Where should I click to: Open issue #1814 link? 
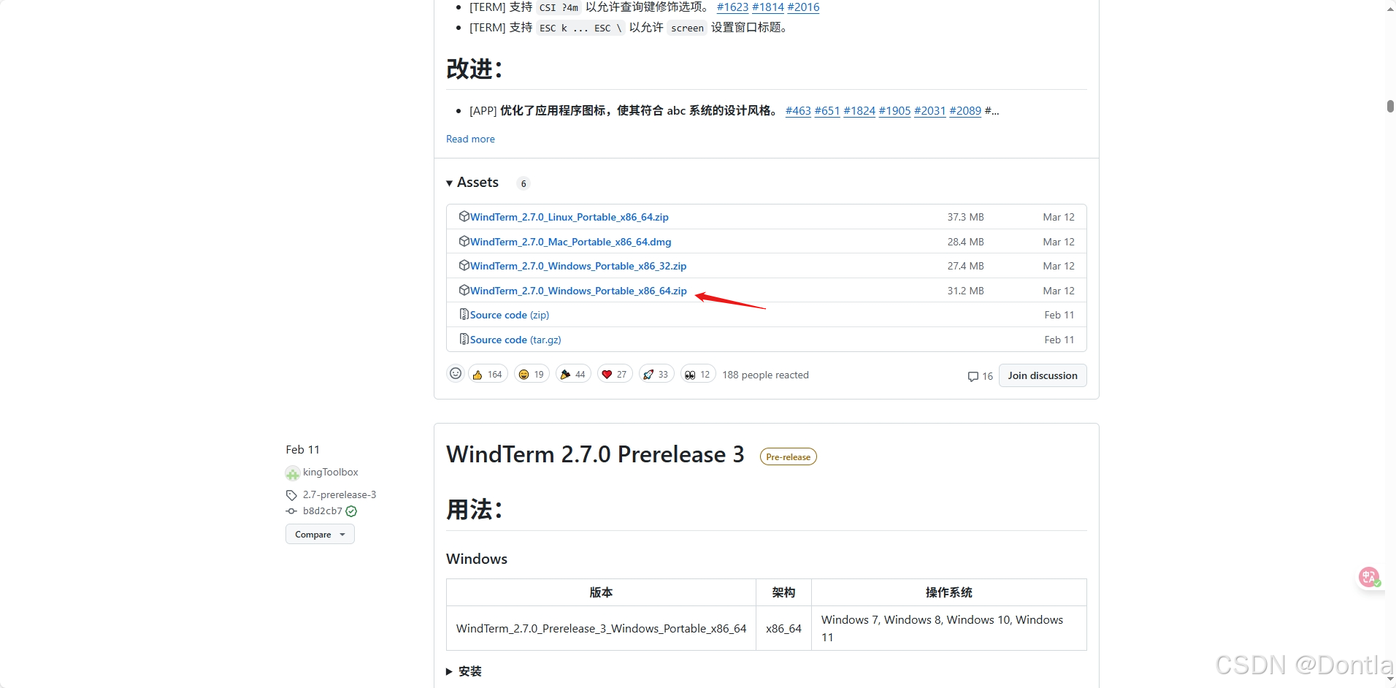tap(768, 7)
